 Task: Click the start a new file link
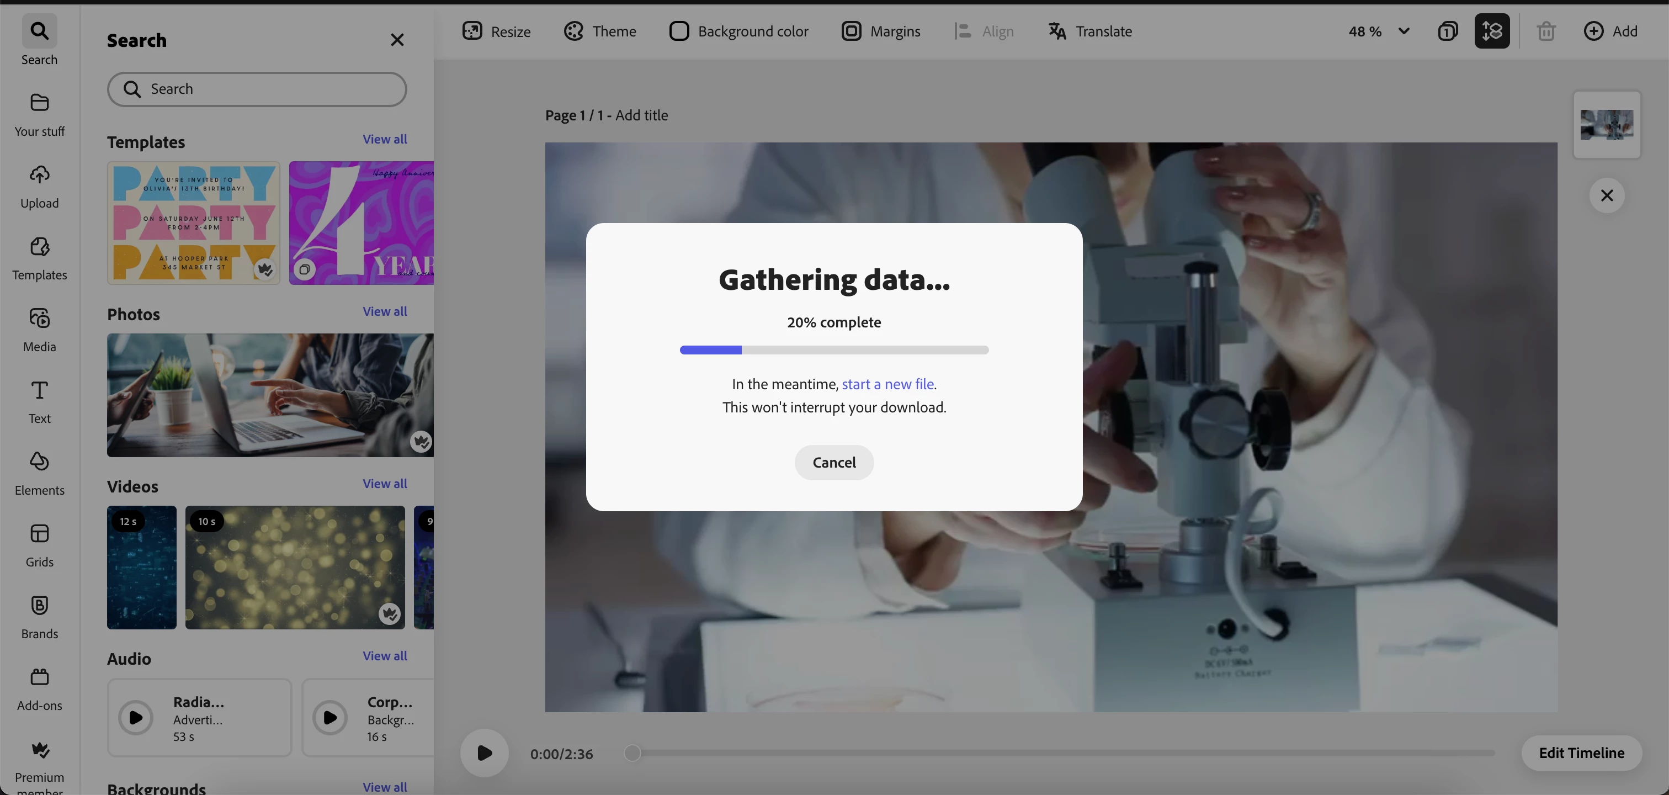887,384
